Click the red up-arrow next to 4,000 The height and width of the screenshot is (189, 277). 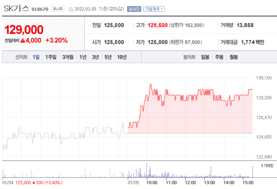(x=23, y=40)
